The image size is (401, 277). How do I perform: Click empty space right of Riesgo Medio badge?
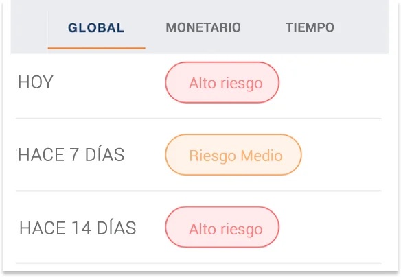tap(342, 155)
